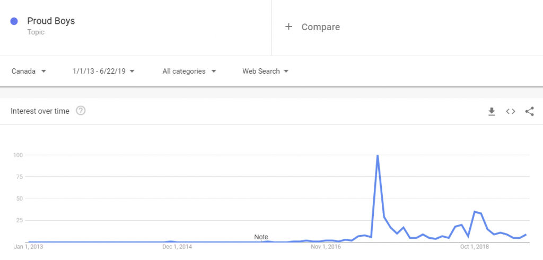Click the share icon for the chart
Viewport: 543px width, 260px height.
[x=530, y=111]
